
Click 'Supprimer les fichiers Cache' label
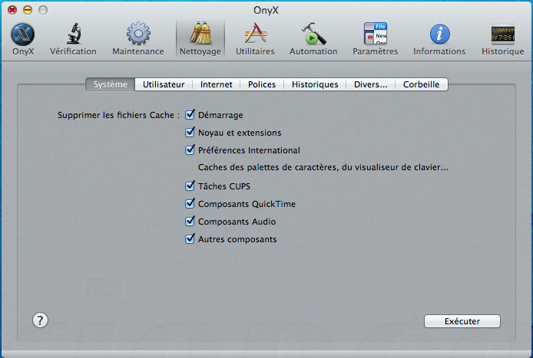(118, 115)
